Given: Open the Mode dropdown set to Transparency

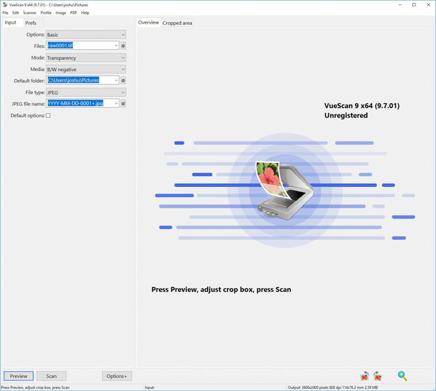Looking at the screenshot, I should pyautogui.click(x=86, y=58).
